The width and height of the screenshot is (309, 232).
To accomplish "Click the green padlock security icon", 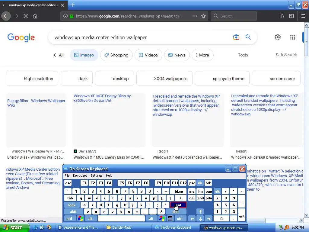I will [72, 16].
